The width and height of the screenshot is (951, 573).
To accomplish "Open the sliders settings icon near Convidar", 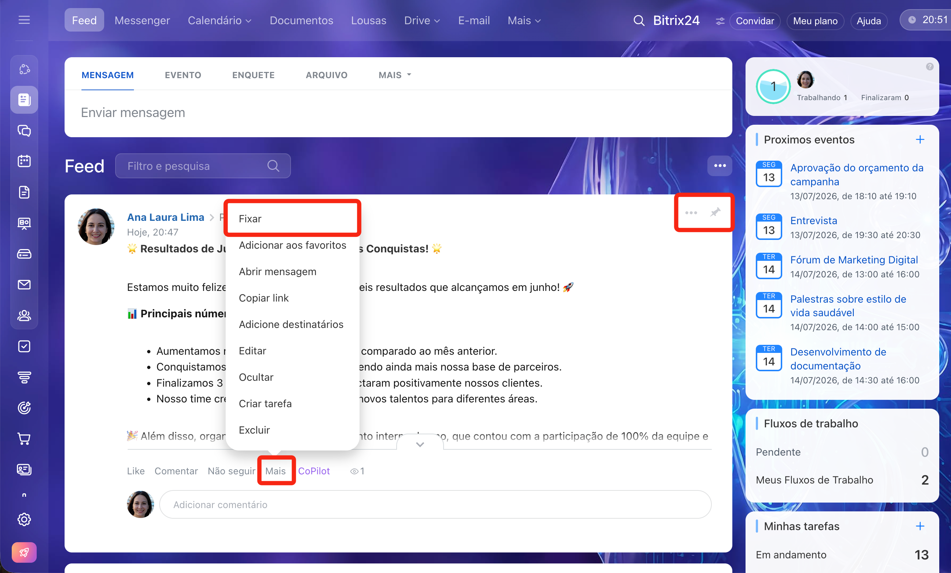I will pyautogui.click(x=720, y=21).
